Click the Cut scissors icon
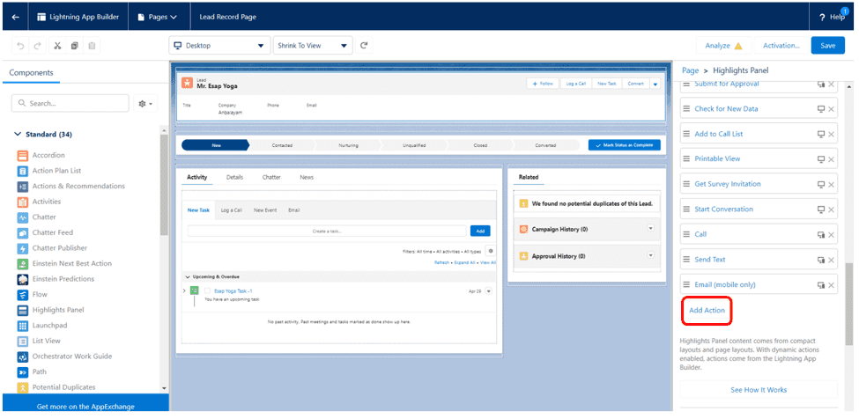Viewport: 859px width, 419px height. pyautogui.click(x=57, y=46)
